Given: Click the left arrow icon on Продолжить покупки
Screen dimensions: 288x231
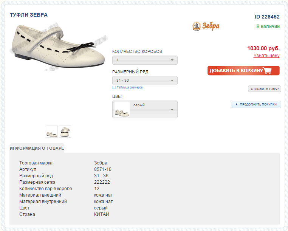Looking at the screenshot, I should coord(236,104).
